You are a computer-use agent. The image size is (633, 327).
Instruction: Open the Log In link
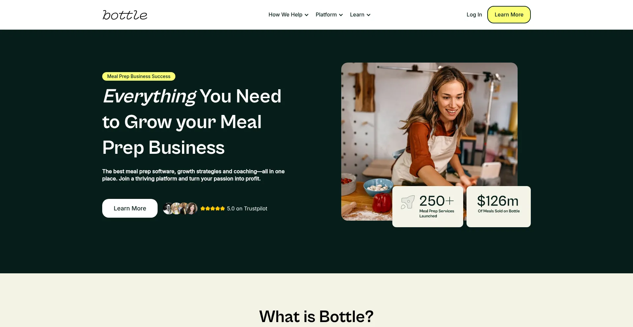click(x=474, y=15)
